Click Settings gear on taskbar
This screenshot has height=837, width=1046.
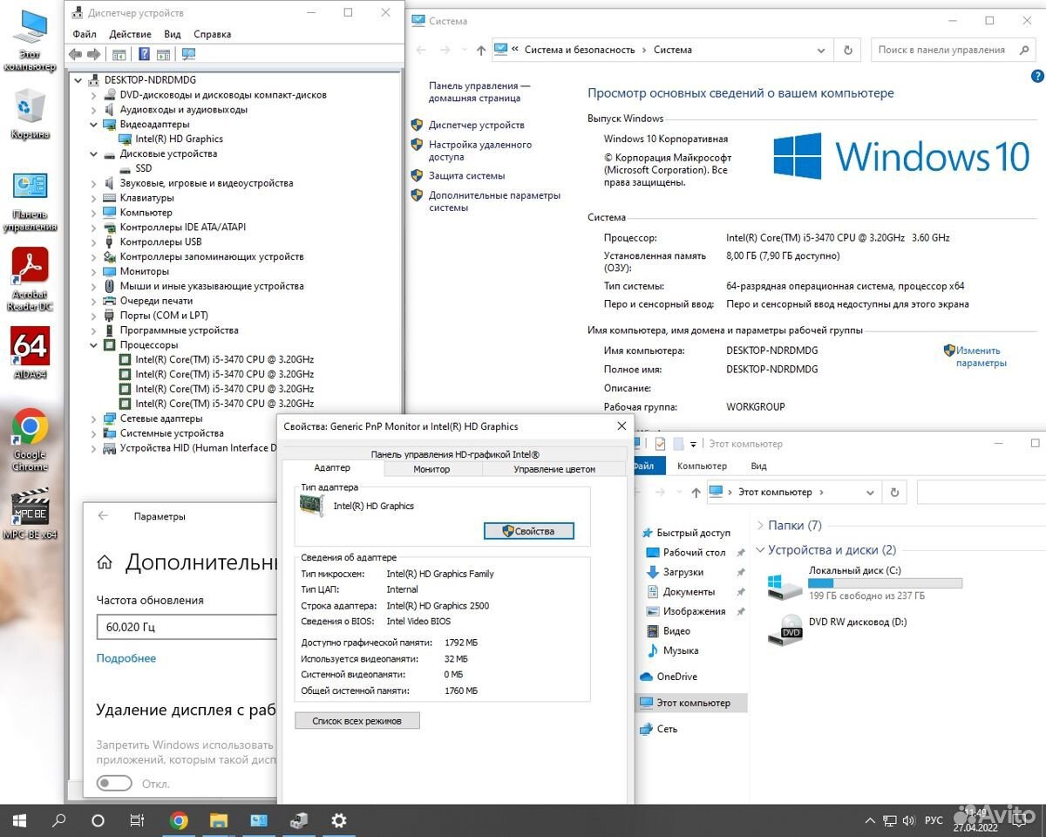339,820
